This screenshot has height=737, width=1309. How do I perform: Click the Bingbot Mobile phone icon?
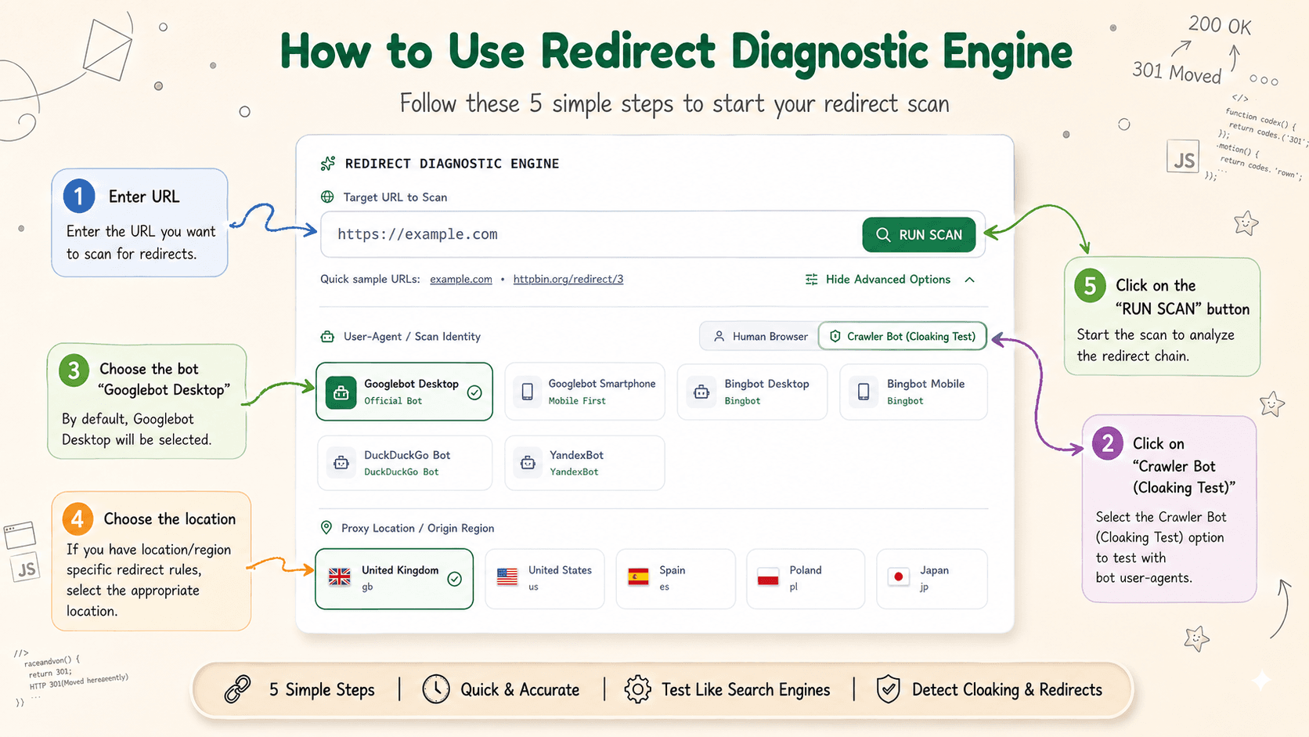(864, 392)
